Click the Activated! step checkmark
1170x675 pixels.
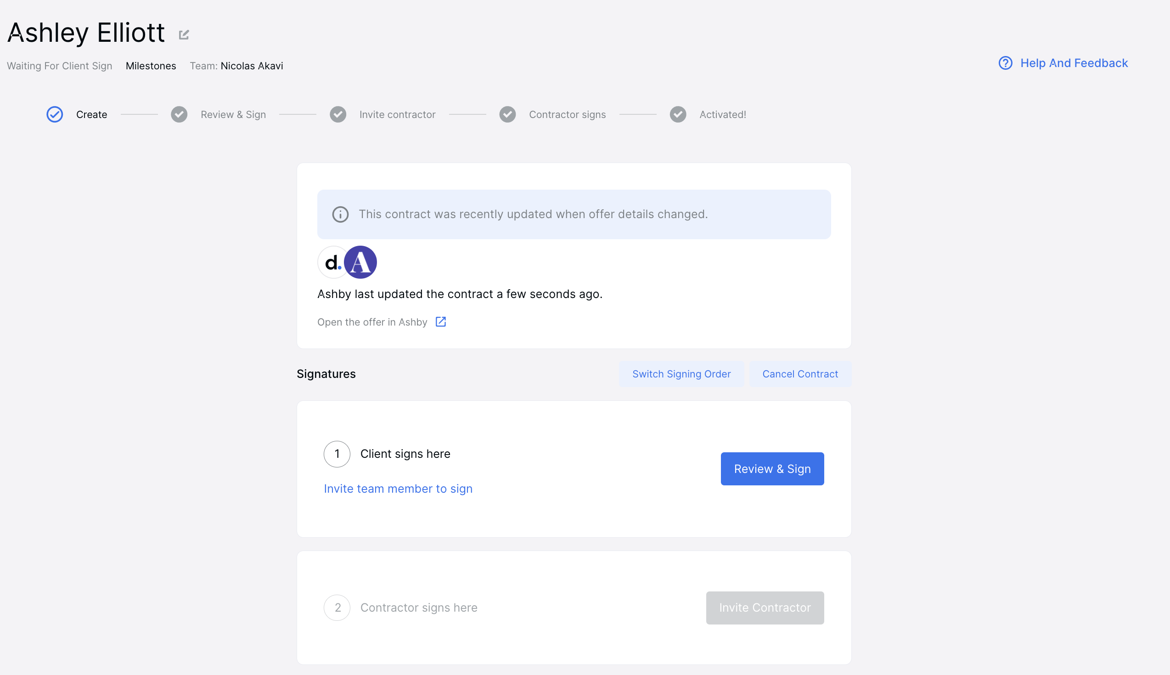[678, 114]
